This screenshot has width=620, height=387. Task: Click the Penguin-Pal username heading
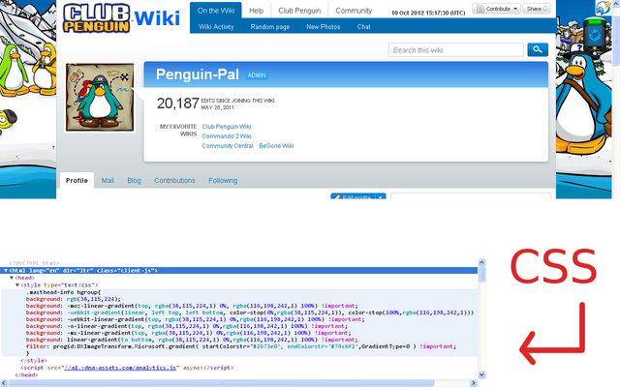(198, 74)
